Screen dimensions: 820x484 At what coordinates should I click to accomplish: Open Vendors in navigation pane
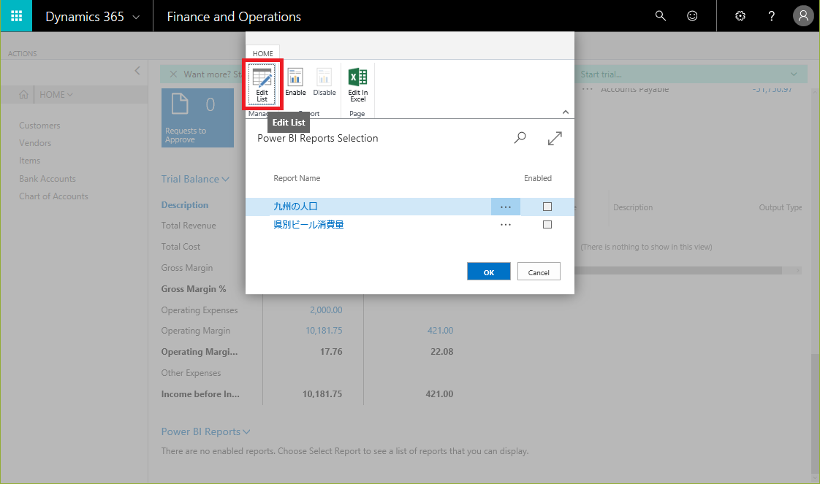(35, 143)
